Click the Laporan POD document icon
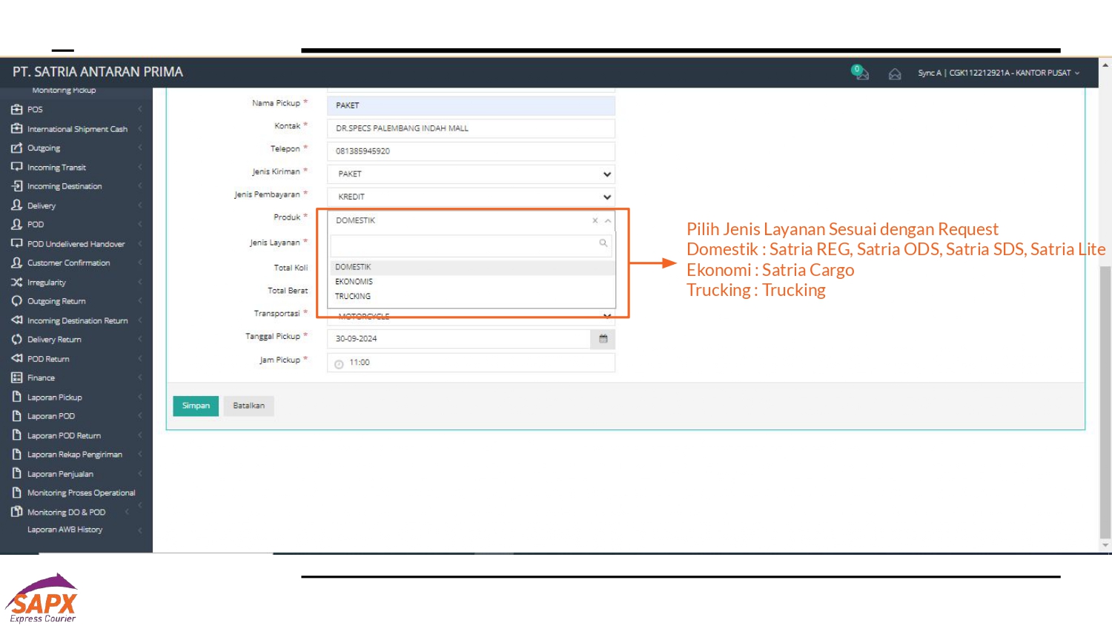The width and height of the screenshot is (1112, 626). click(x=16, y=416)
